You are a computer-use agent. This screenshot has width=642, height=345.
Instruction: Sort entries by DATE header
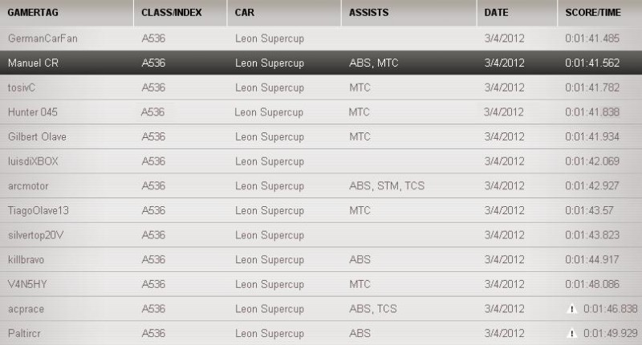pos(497,14)
